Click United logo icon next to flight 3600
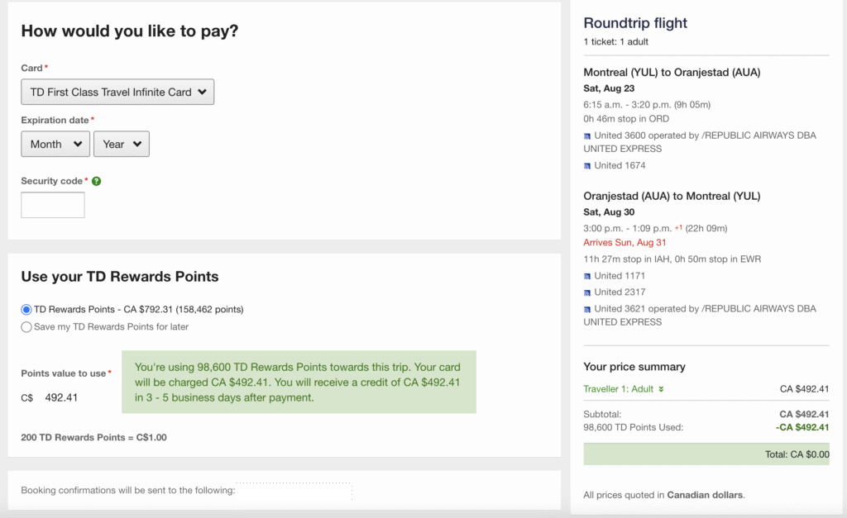Viewport: 847px width, 518px height. [x=587, y=135]
